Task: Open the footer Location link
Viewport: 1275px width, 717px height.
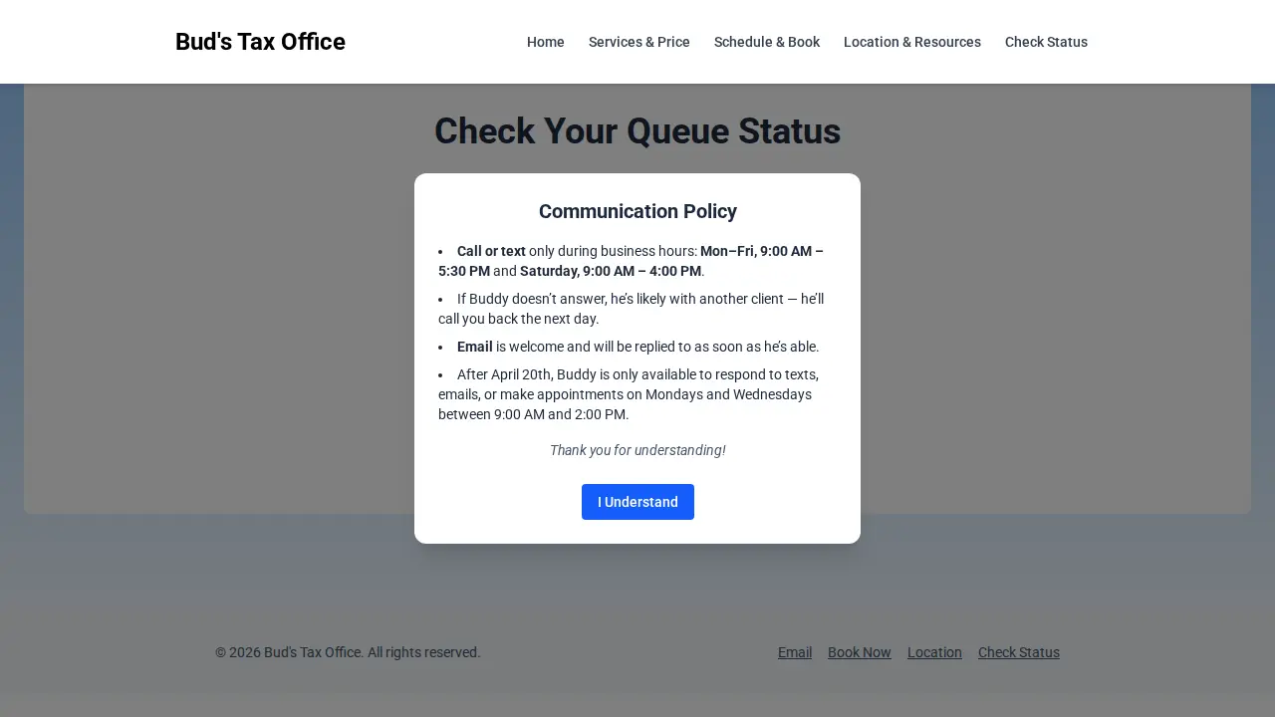Action: (x=934, y=652)
